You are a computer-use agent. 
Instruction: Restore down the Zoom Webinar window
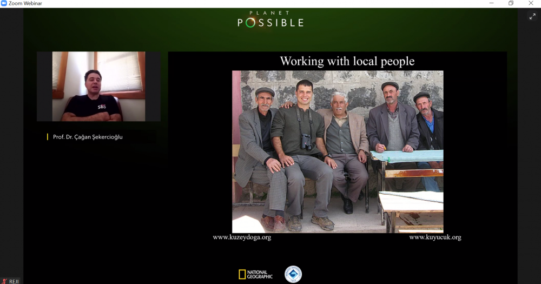pyautogui.click(x=511, y=3)
